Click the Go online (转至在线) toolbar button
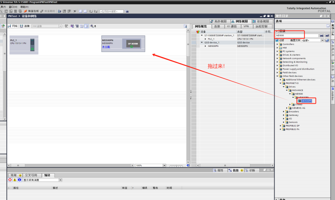335x200 pixels. [31, 11]
